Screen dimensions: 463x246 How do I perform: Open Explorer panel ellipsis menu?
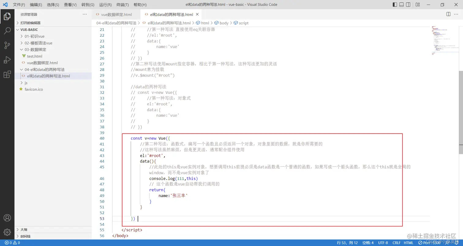[85, 14]
